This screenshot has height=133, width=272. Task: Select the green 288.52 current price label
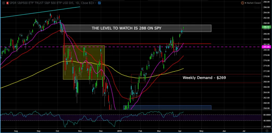266,27
